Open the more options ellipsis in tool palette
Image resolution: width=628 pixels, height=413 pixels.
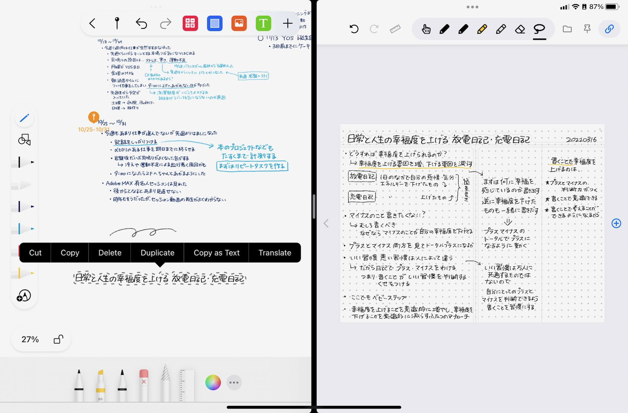point(234,382)
